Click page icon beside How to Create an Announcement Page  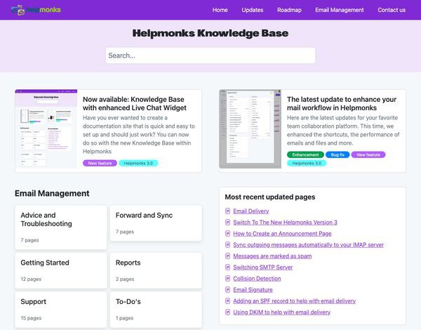coord(227,234)
